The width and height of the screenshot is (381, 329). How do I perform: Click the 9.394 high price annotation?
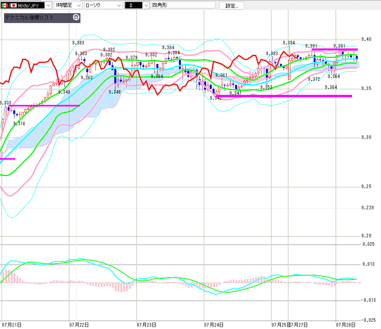click(x=289, y=43)
